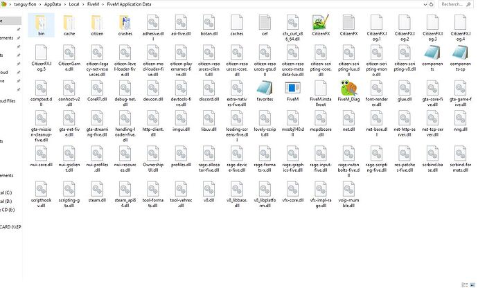The image size is (478, 288).
Task: Click FiveM in address breadcrumb
Action: click(x=93, y=4)
